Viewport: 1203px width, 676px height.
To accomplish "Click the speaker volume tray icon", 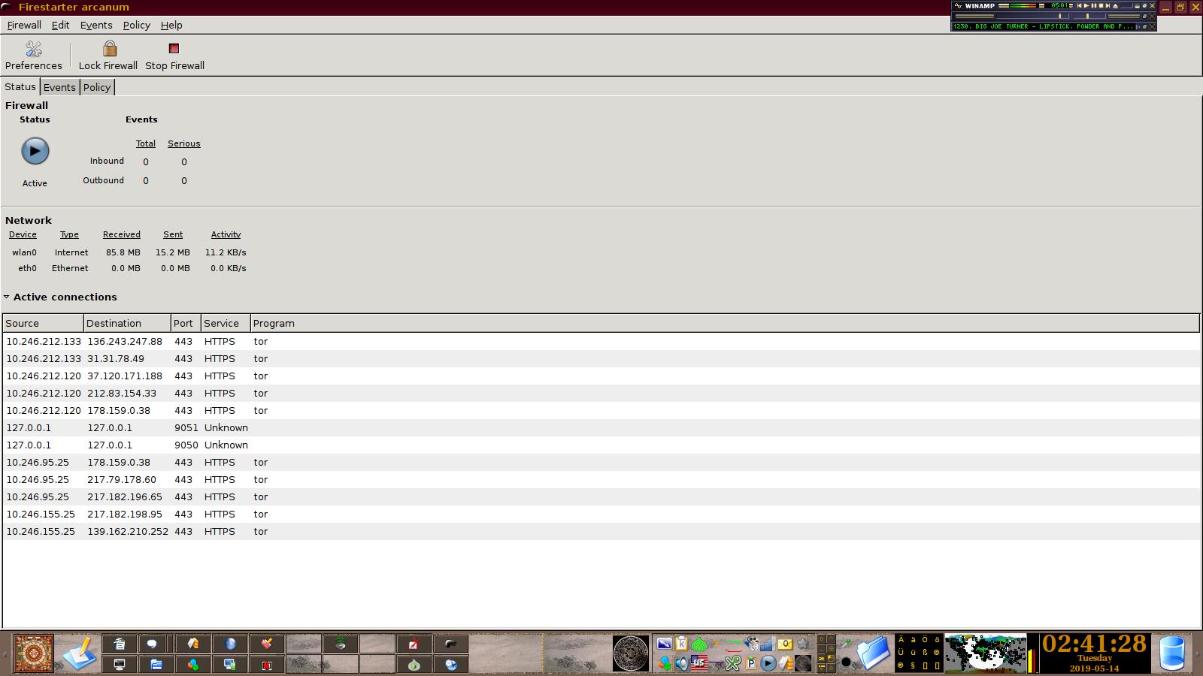I will (x=681, y=664).
